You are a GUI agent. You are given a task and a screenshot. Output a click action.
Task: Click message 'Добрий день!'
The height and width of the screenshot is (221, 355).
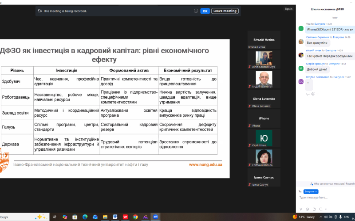(x=317, y=69)
